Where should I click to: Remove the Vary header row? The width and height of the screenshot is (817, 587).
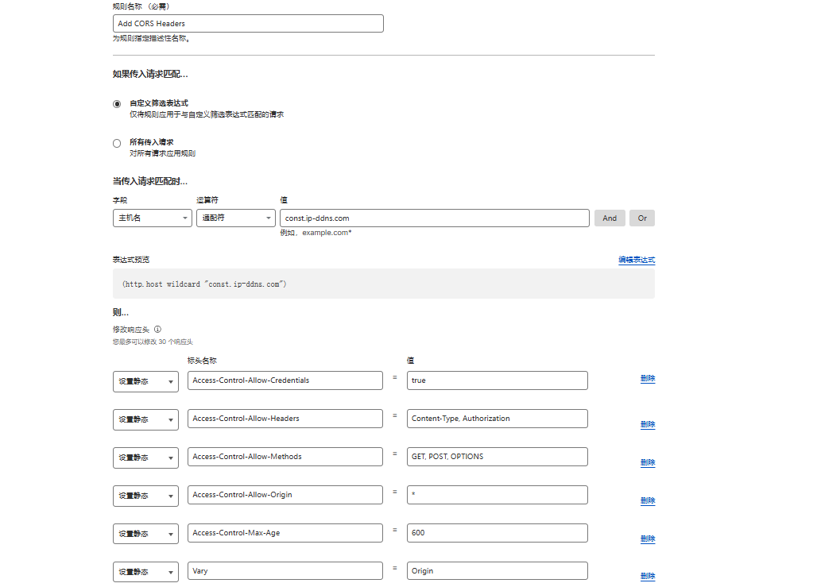coord(648,576)
